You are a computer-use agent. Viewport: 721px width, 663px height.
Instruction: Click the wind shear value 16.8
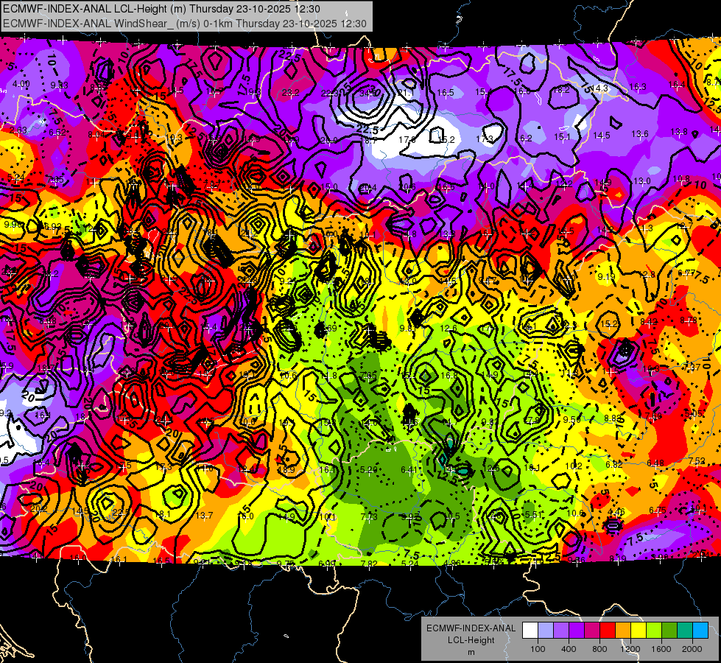pyautogui.click(x=449, y=375)
